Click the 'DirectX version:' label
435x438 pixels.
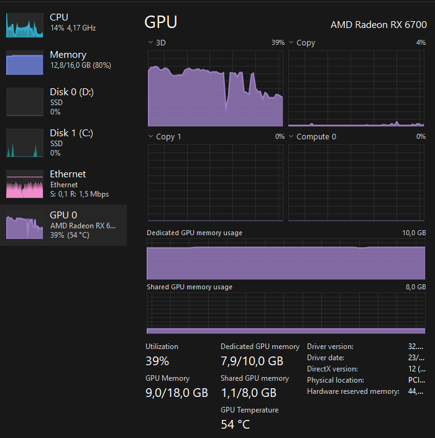(332, 369)
